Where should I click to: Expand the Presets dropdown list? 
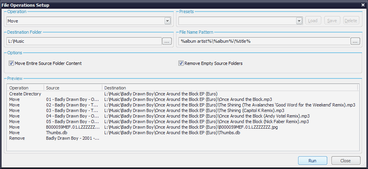300,21
